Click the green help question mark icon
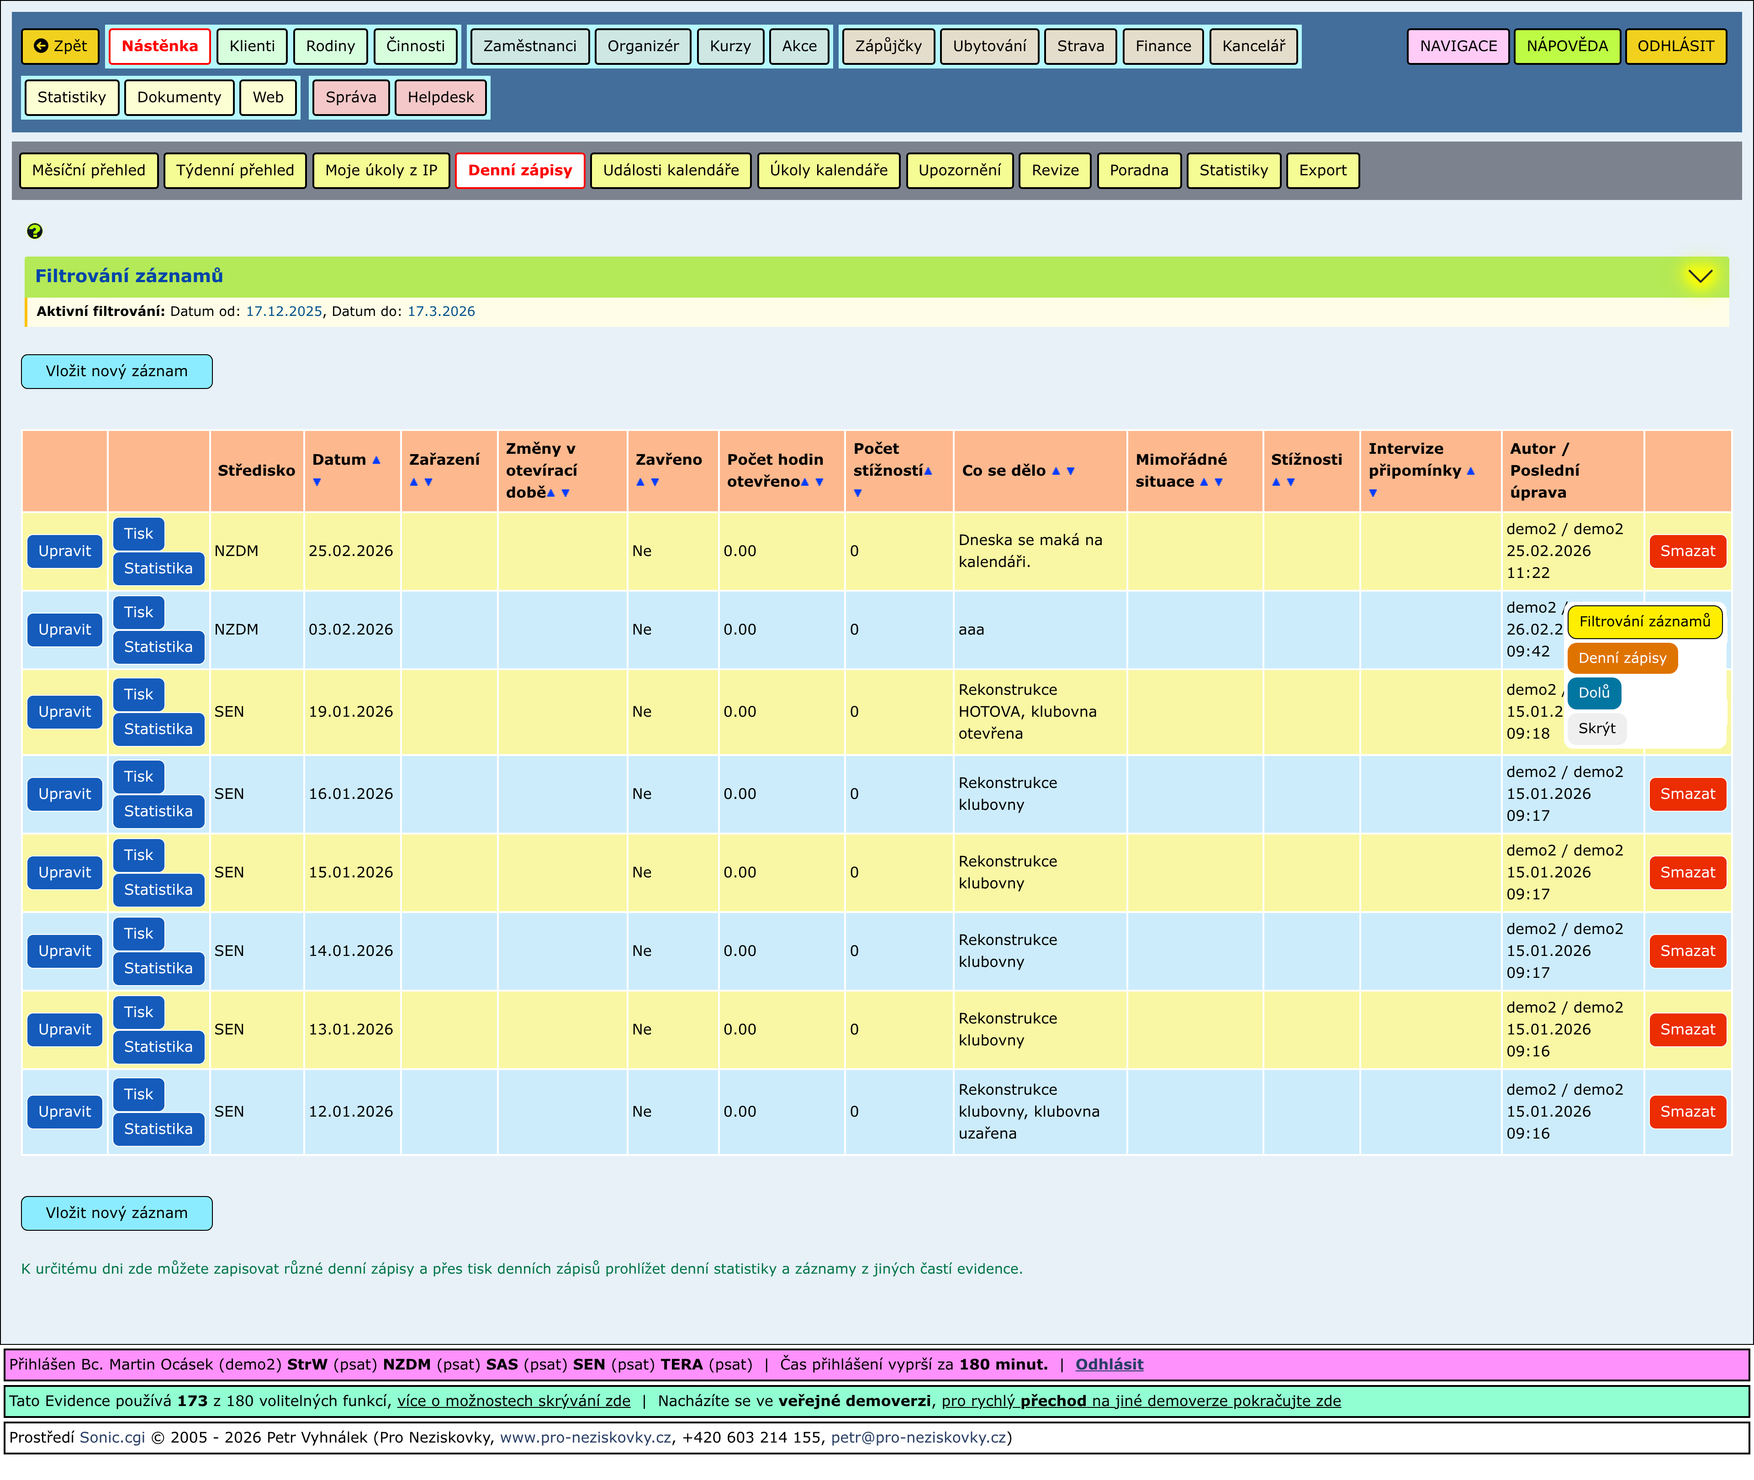The height and width of the screenshot is (1480, 1754). [34, 231]
